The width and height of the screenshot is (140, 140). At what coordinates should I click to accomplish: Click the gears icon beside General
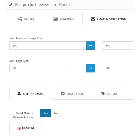tap(20, 19)
